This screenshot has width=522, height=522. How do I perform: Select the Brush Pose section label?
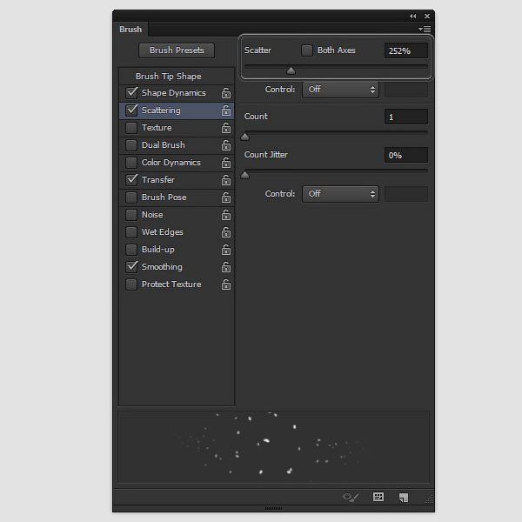click(x=164, y=197)
